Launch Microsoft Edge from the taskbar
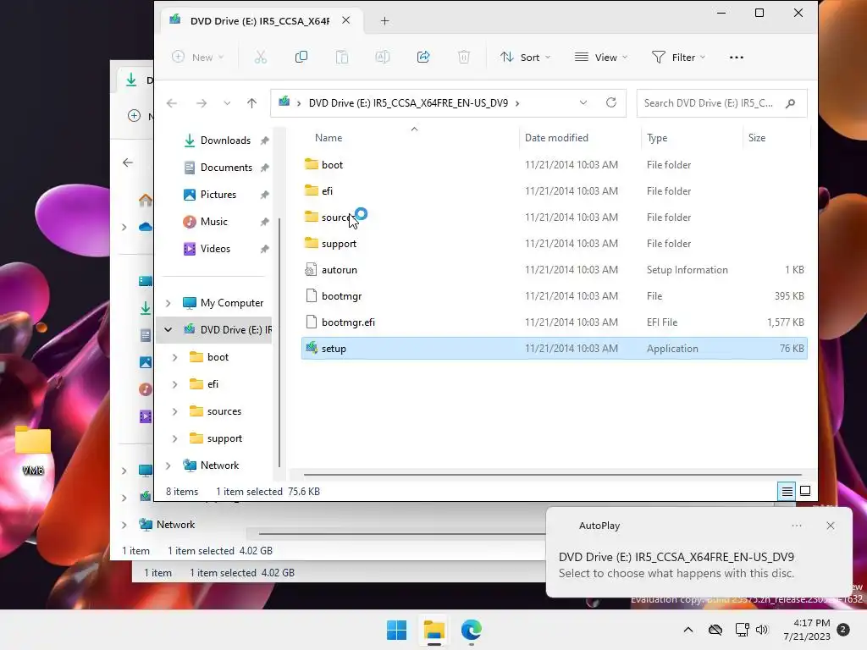This screenshot has width=867, height=650. [471, 630]
